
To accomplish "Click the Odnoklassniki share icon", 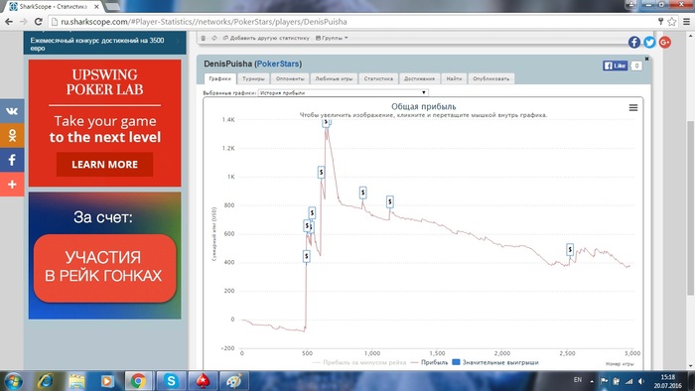I will [x=12, y=135].
